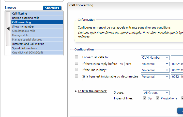This screenshot has height=117, width=183.
Task: Open Voicemail dropdown for busy line
Action: point(155,70)
